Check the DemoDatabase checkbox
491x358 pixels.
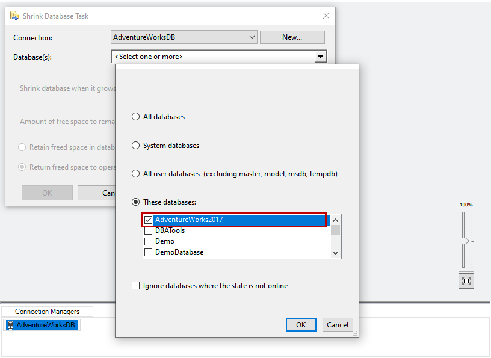[x=149, y=252]
